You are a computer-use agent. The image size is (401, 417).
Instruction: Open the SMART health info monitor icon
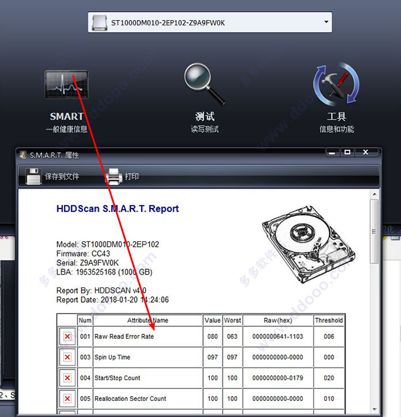(x=66, y=84)
